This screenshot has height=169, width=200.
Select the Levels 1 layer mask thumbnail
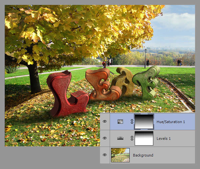[x=144, y=138]
